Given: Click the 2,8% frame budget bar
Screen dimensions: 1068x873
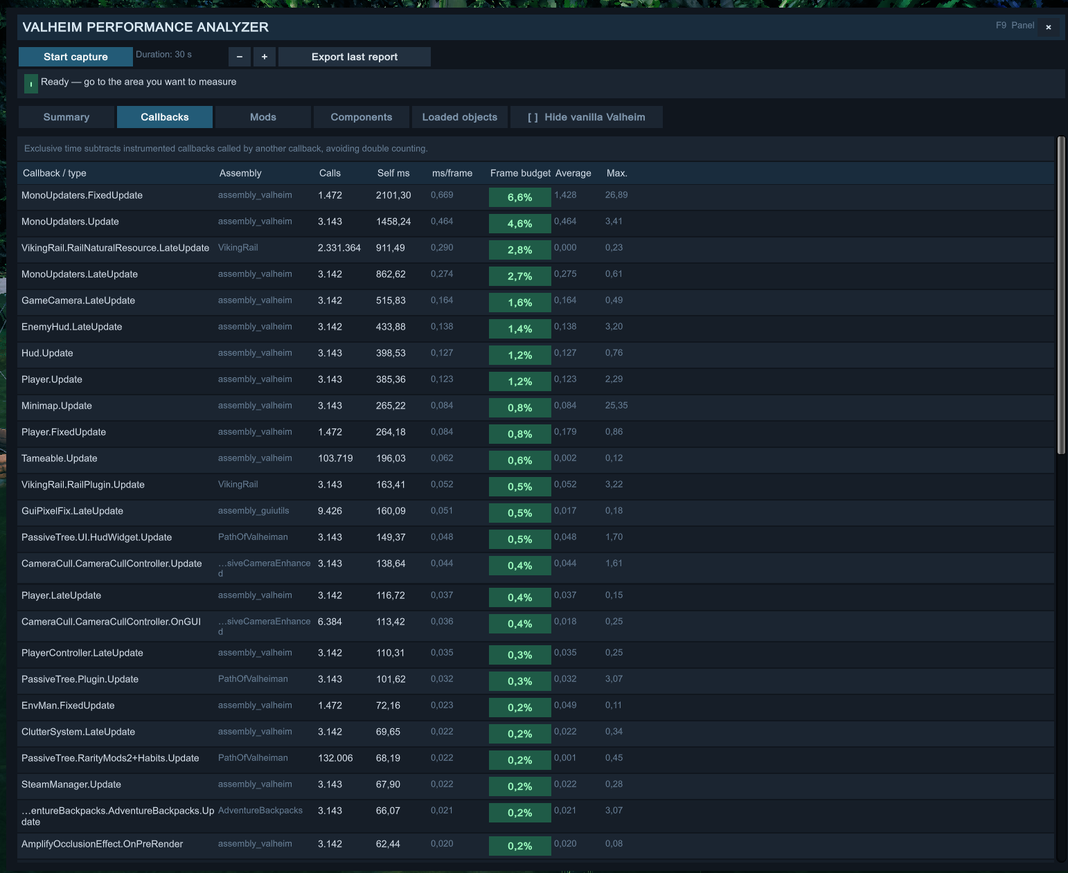Looking at the screenshot, I should click(x=520, y=250).
